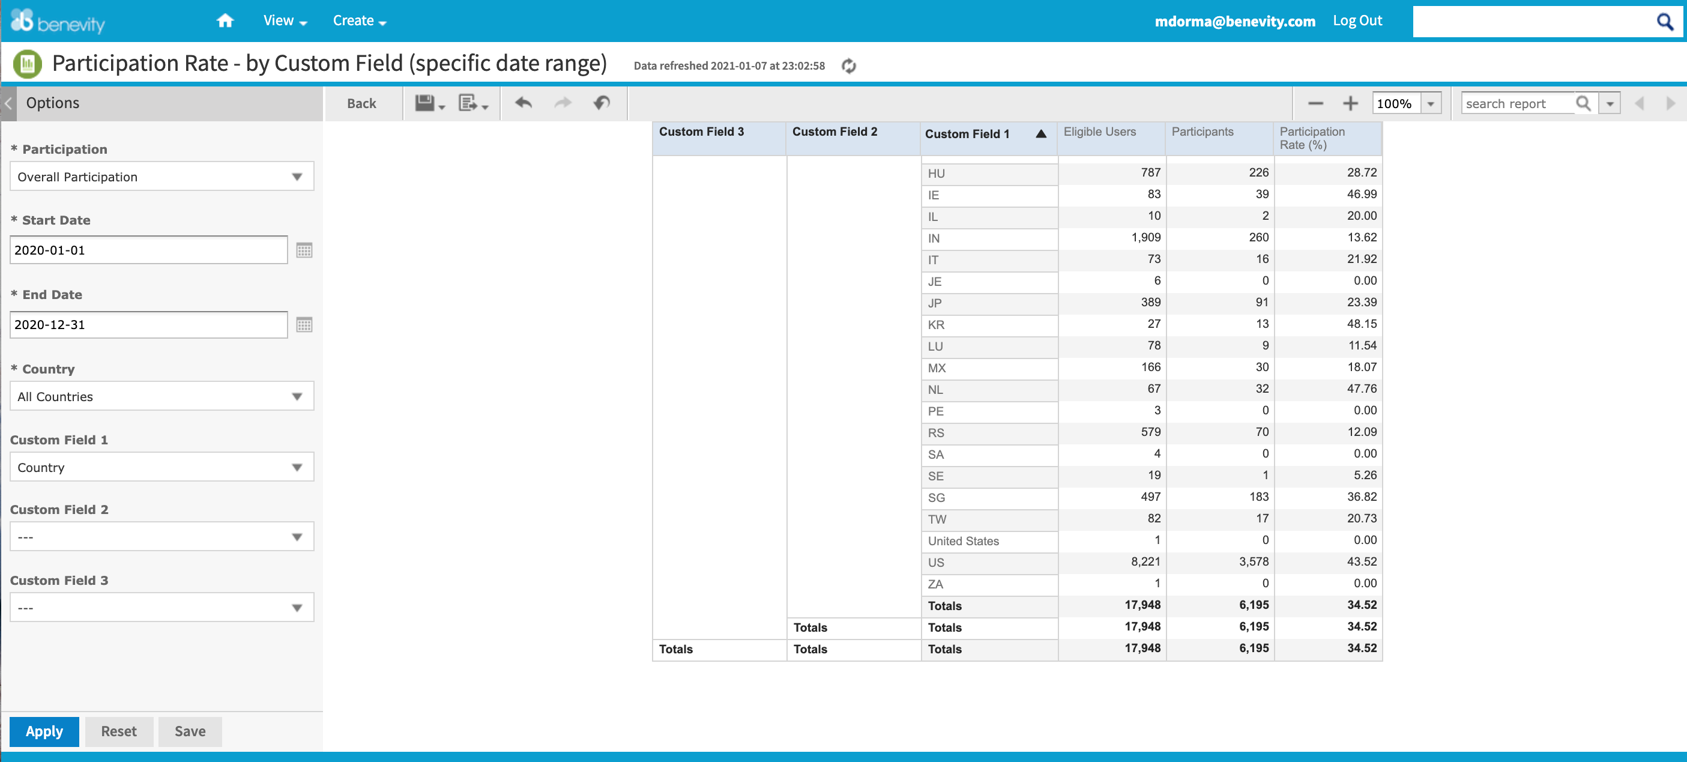Select the JP row label
1687x762 pixels.
point(989,303)
